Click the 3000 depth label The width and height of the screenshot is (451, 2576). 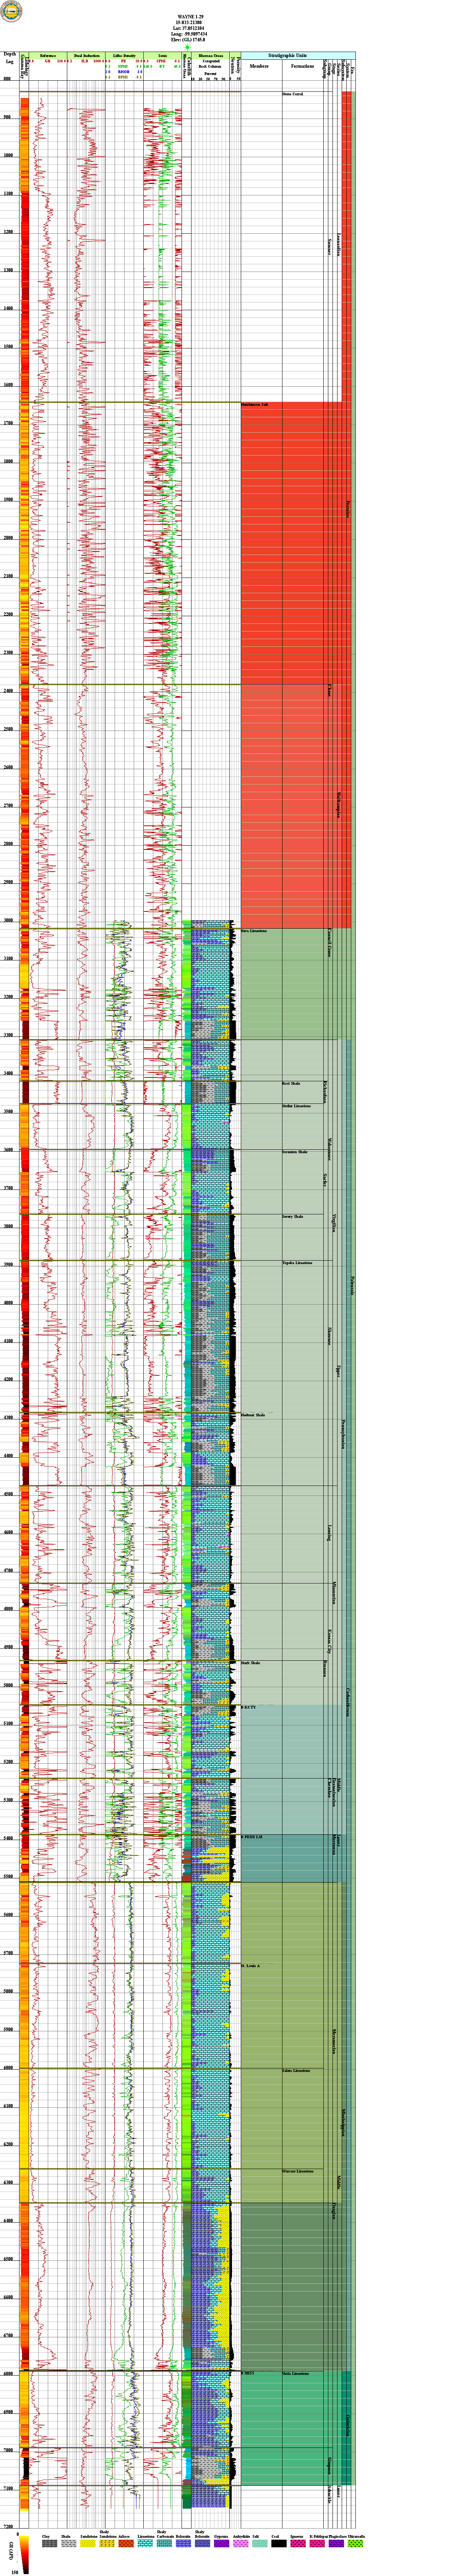[x=8, y=920]
